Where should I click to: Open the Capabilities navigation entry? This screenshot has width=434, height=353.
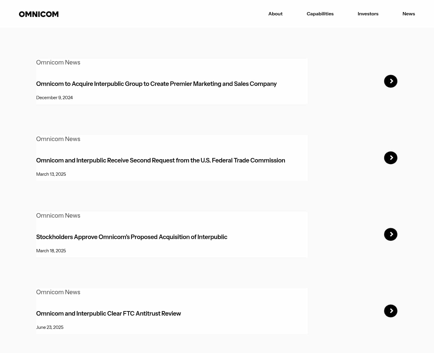[320, 14]
